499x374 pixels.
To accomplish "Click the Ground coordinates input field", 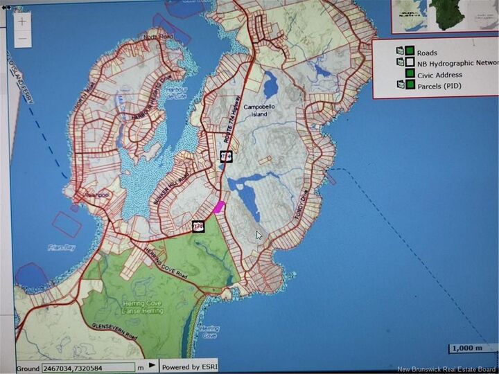I will point(89,368).
